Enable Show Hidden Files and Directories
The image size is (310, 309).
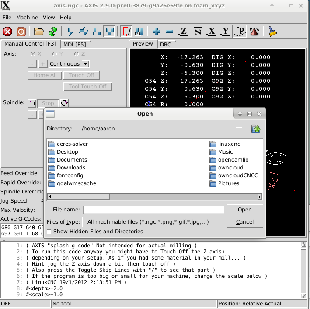49,232
